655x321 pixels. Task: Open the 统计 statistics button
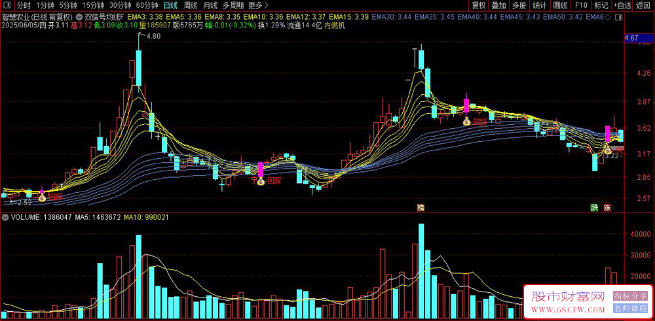click(540, 5)
